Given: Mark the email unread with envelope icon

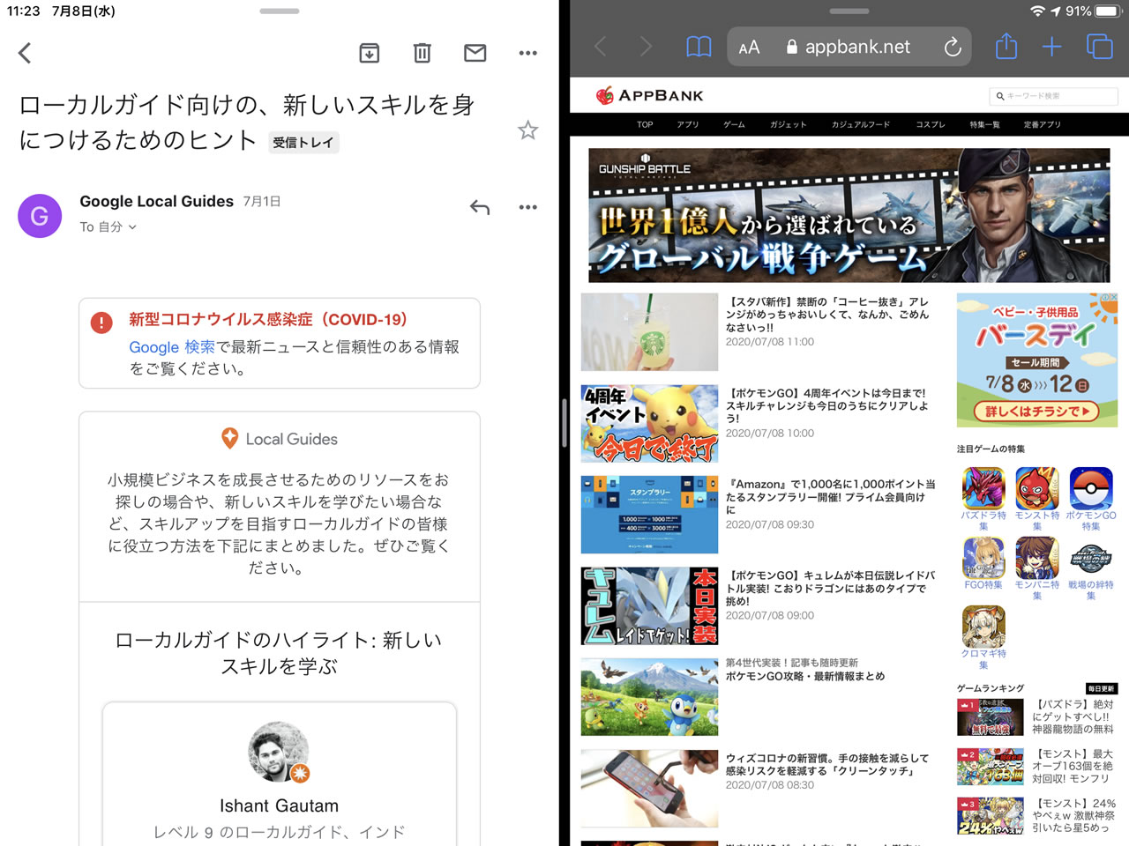Looking at the screenshot, I should [x=475, y=53].
